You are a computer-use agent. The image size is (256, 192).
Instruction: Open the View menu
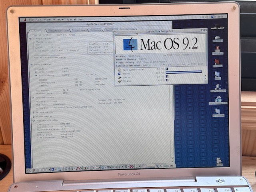tap(47, 20)
